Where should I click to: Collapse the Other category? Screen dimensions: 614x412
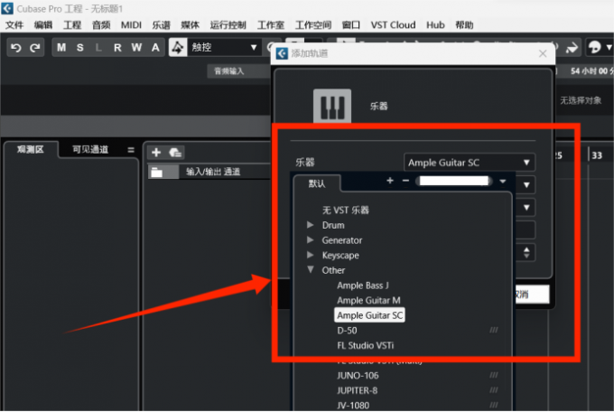pos(311,270)
